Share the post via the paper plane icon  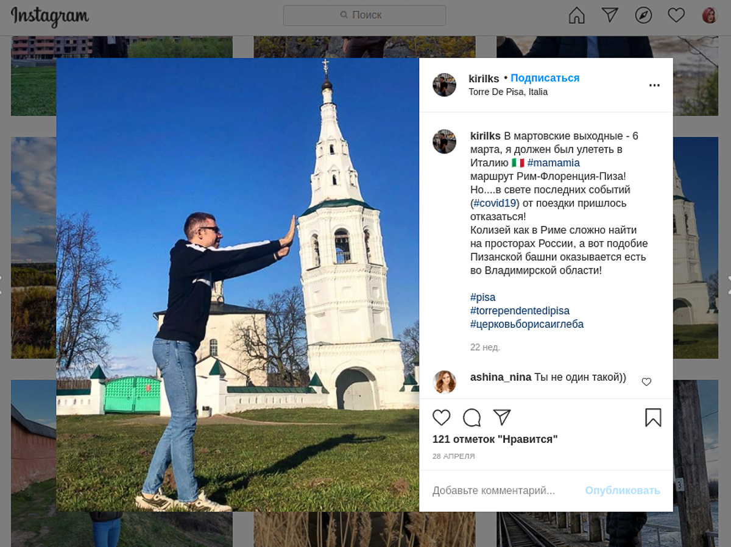[x=501, y=418]
